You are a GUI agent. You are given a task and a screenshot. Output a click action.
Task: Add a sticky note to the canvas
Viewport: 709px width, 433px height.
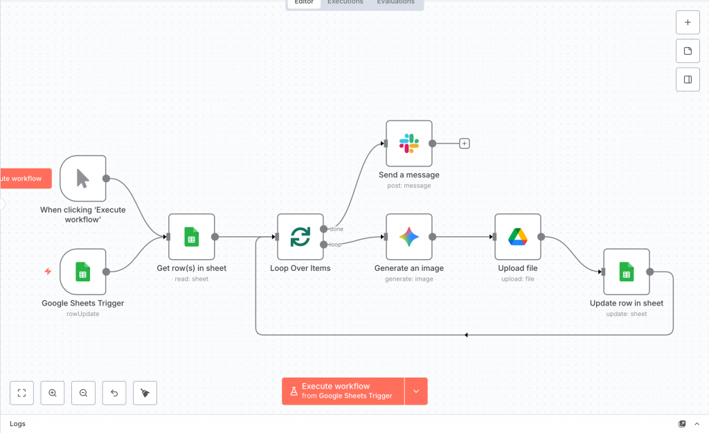(x=688, y=51)
